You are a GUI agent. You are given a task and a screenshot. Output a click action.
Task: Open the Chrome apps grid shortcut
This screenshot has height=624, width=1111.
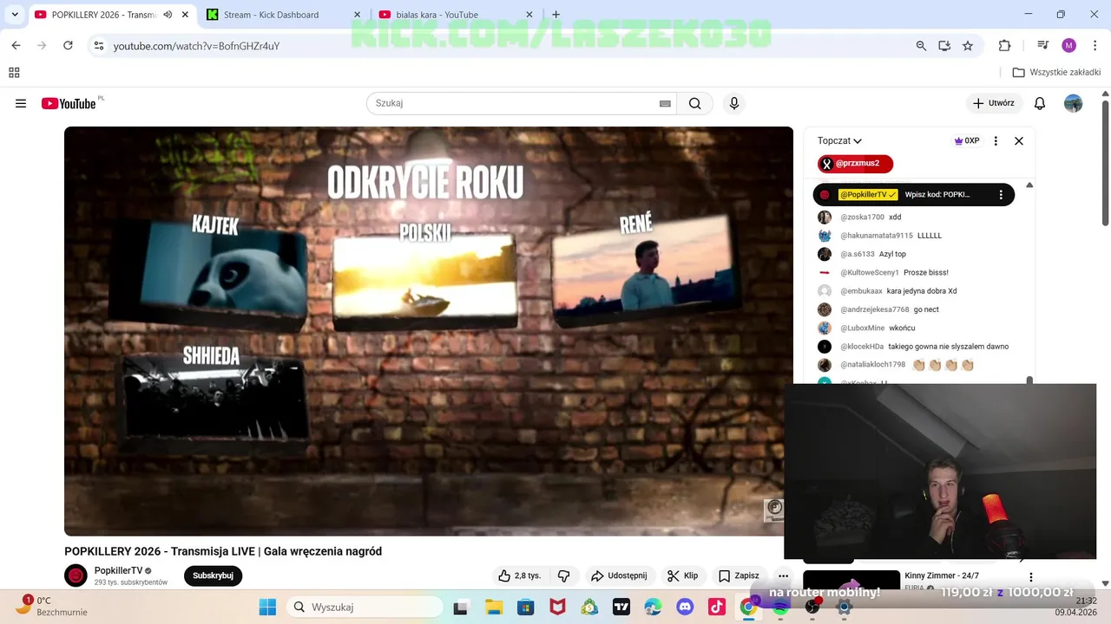pos(14,73)
